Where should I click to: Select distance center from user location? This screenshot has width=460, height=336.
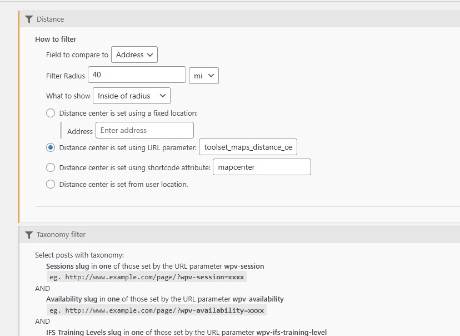point(51,184)
